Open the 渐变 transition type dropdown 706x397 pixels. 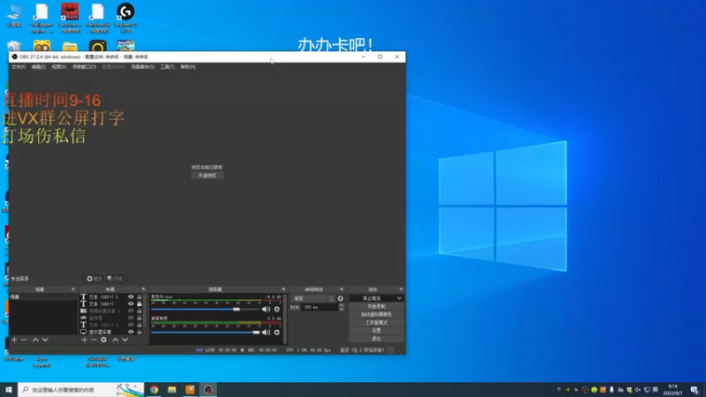313,298
